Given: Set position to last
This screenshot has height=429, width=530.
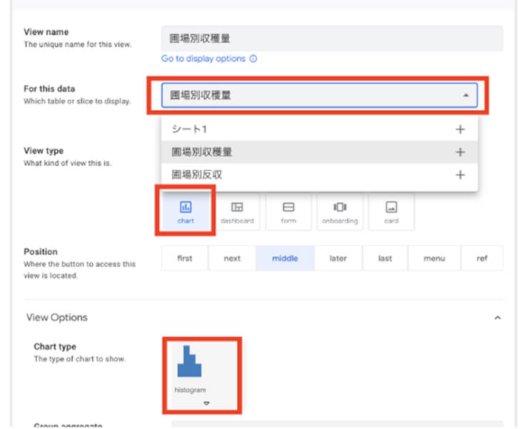Looking at the screenshot, I should pyautogui.click(x=385, y=258).
